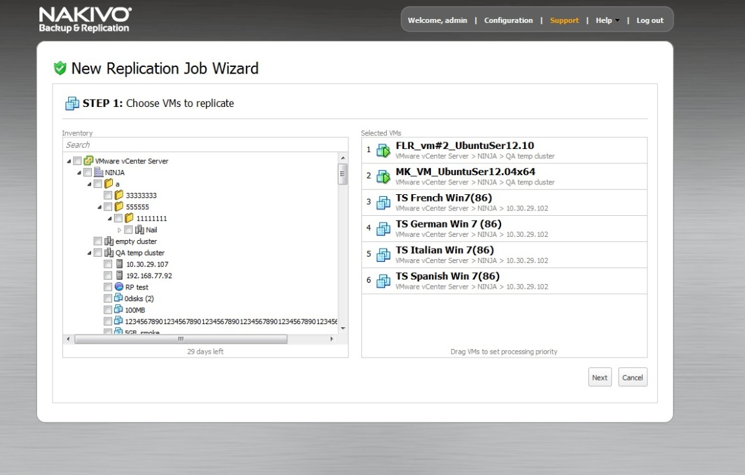Select FLR_vm#2_UbuntuSer12.10 in Selected VMs
Screen dimensions: 745x475
pyautogui.click(x=504, y=150)
